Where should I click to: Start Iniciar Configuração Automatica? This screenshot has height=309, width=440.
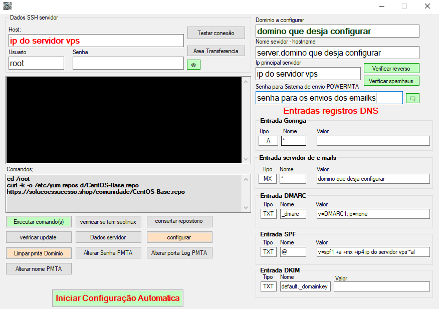(117, 298)
